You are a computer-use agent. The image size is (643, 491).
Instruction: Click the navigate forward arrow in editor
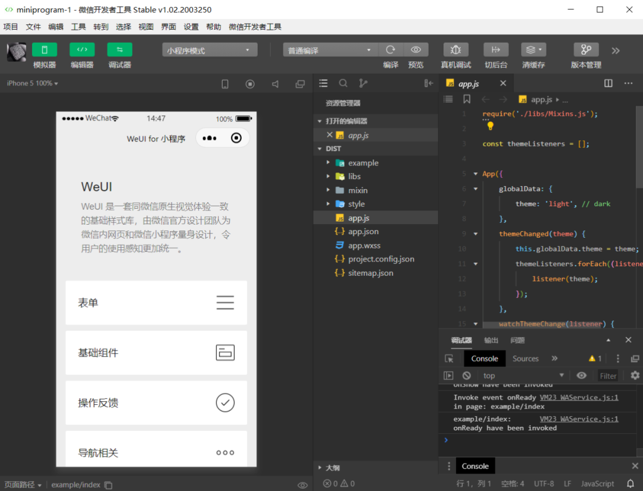[502, 99]
